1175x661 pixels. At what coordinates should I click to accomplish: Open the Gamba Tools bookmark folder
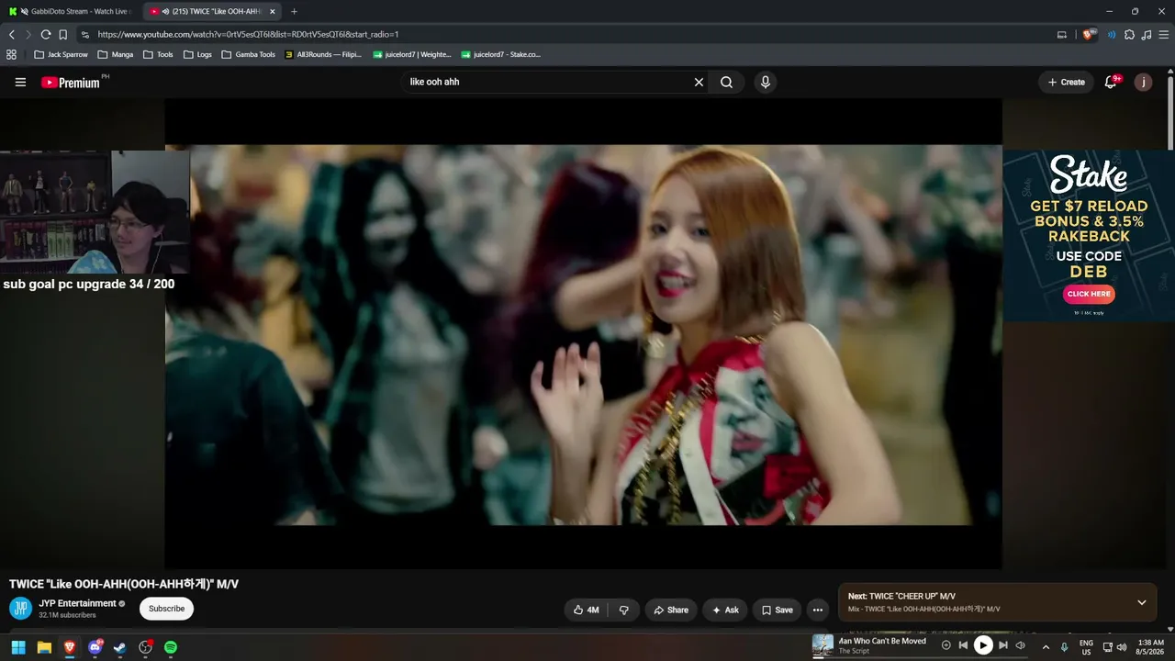(248, 54)
